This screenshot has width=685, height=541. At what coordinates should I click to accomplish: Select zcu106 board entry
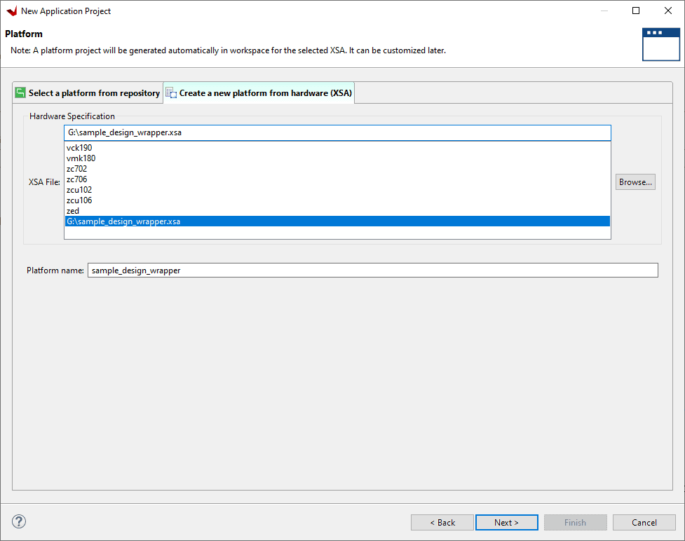(x=79, y=200)
